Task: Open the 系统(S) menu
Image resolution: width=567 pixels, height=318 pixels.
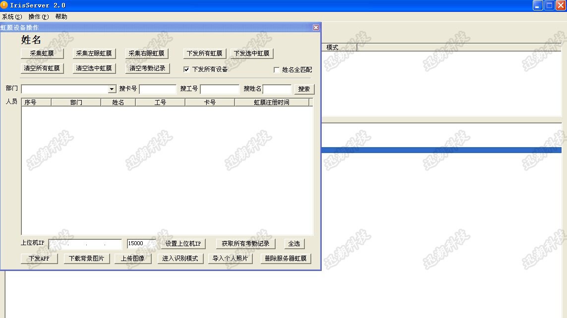Action: coord(12,17)
